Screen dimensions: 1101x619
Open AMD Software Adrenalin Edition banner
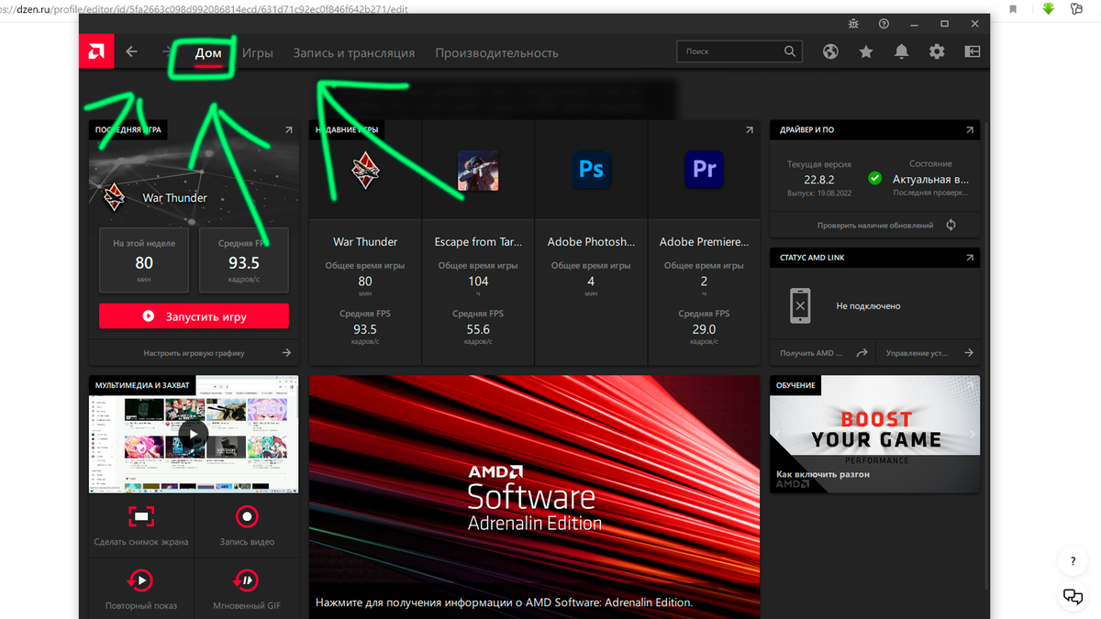(x=535, y=496)
